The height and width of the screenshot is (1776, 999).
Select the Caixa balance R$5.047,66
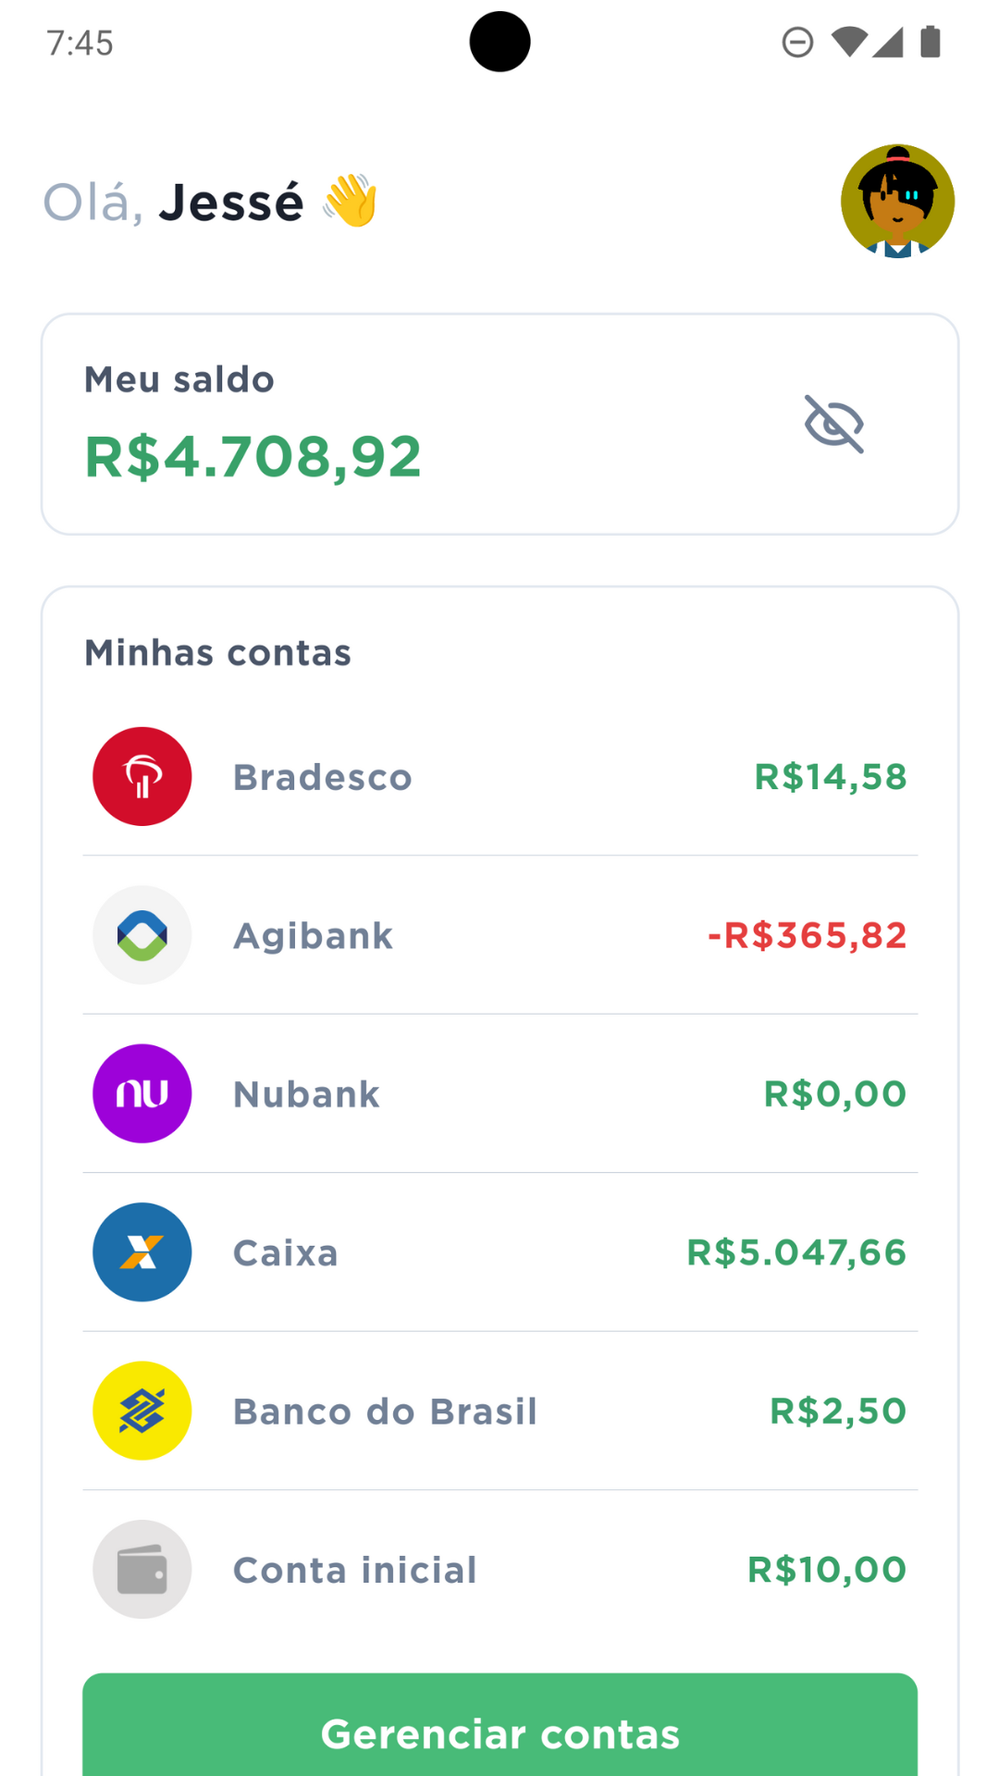pos(795,1253)
